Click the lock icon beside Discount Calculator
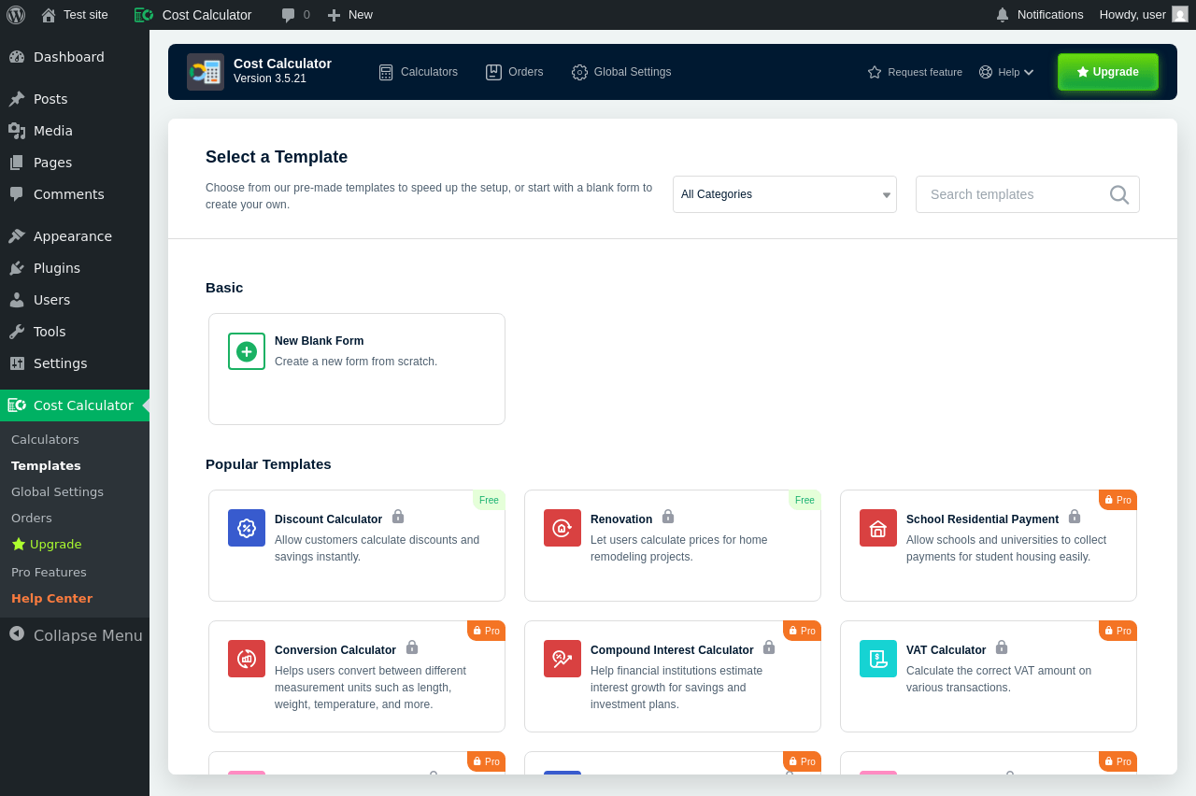 (398, 517)
